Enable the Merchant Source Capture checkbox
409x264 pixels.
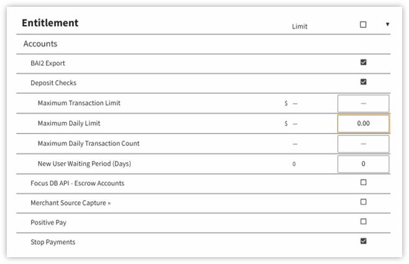tap(363, 202)
